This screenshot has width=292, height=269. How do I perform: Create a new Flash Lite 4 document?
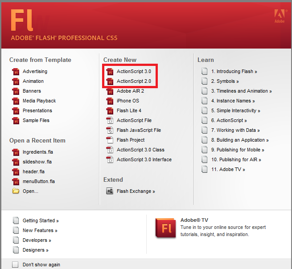pos(129,111)
